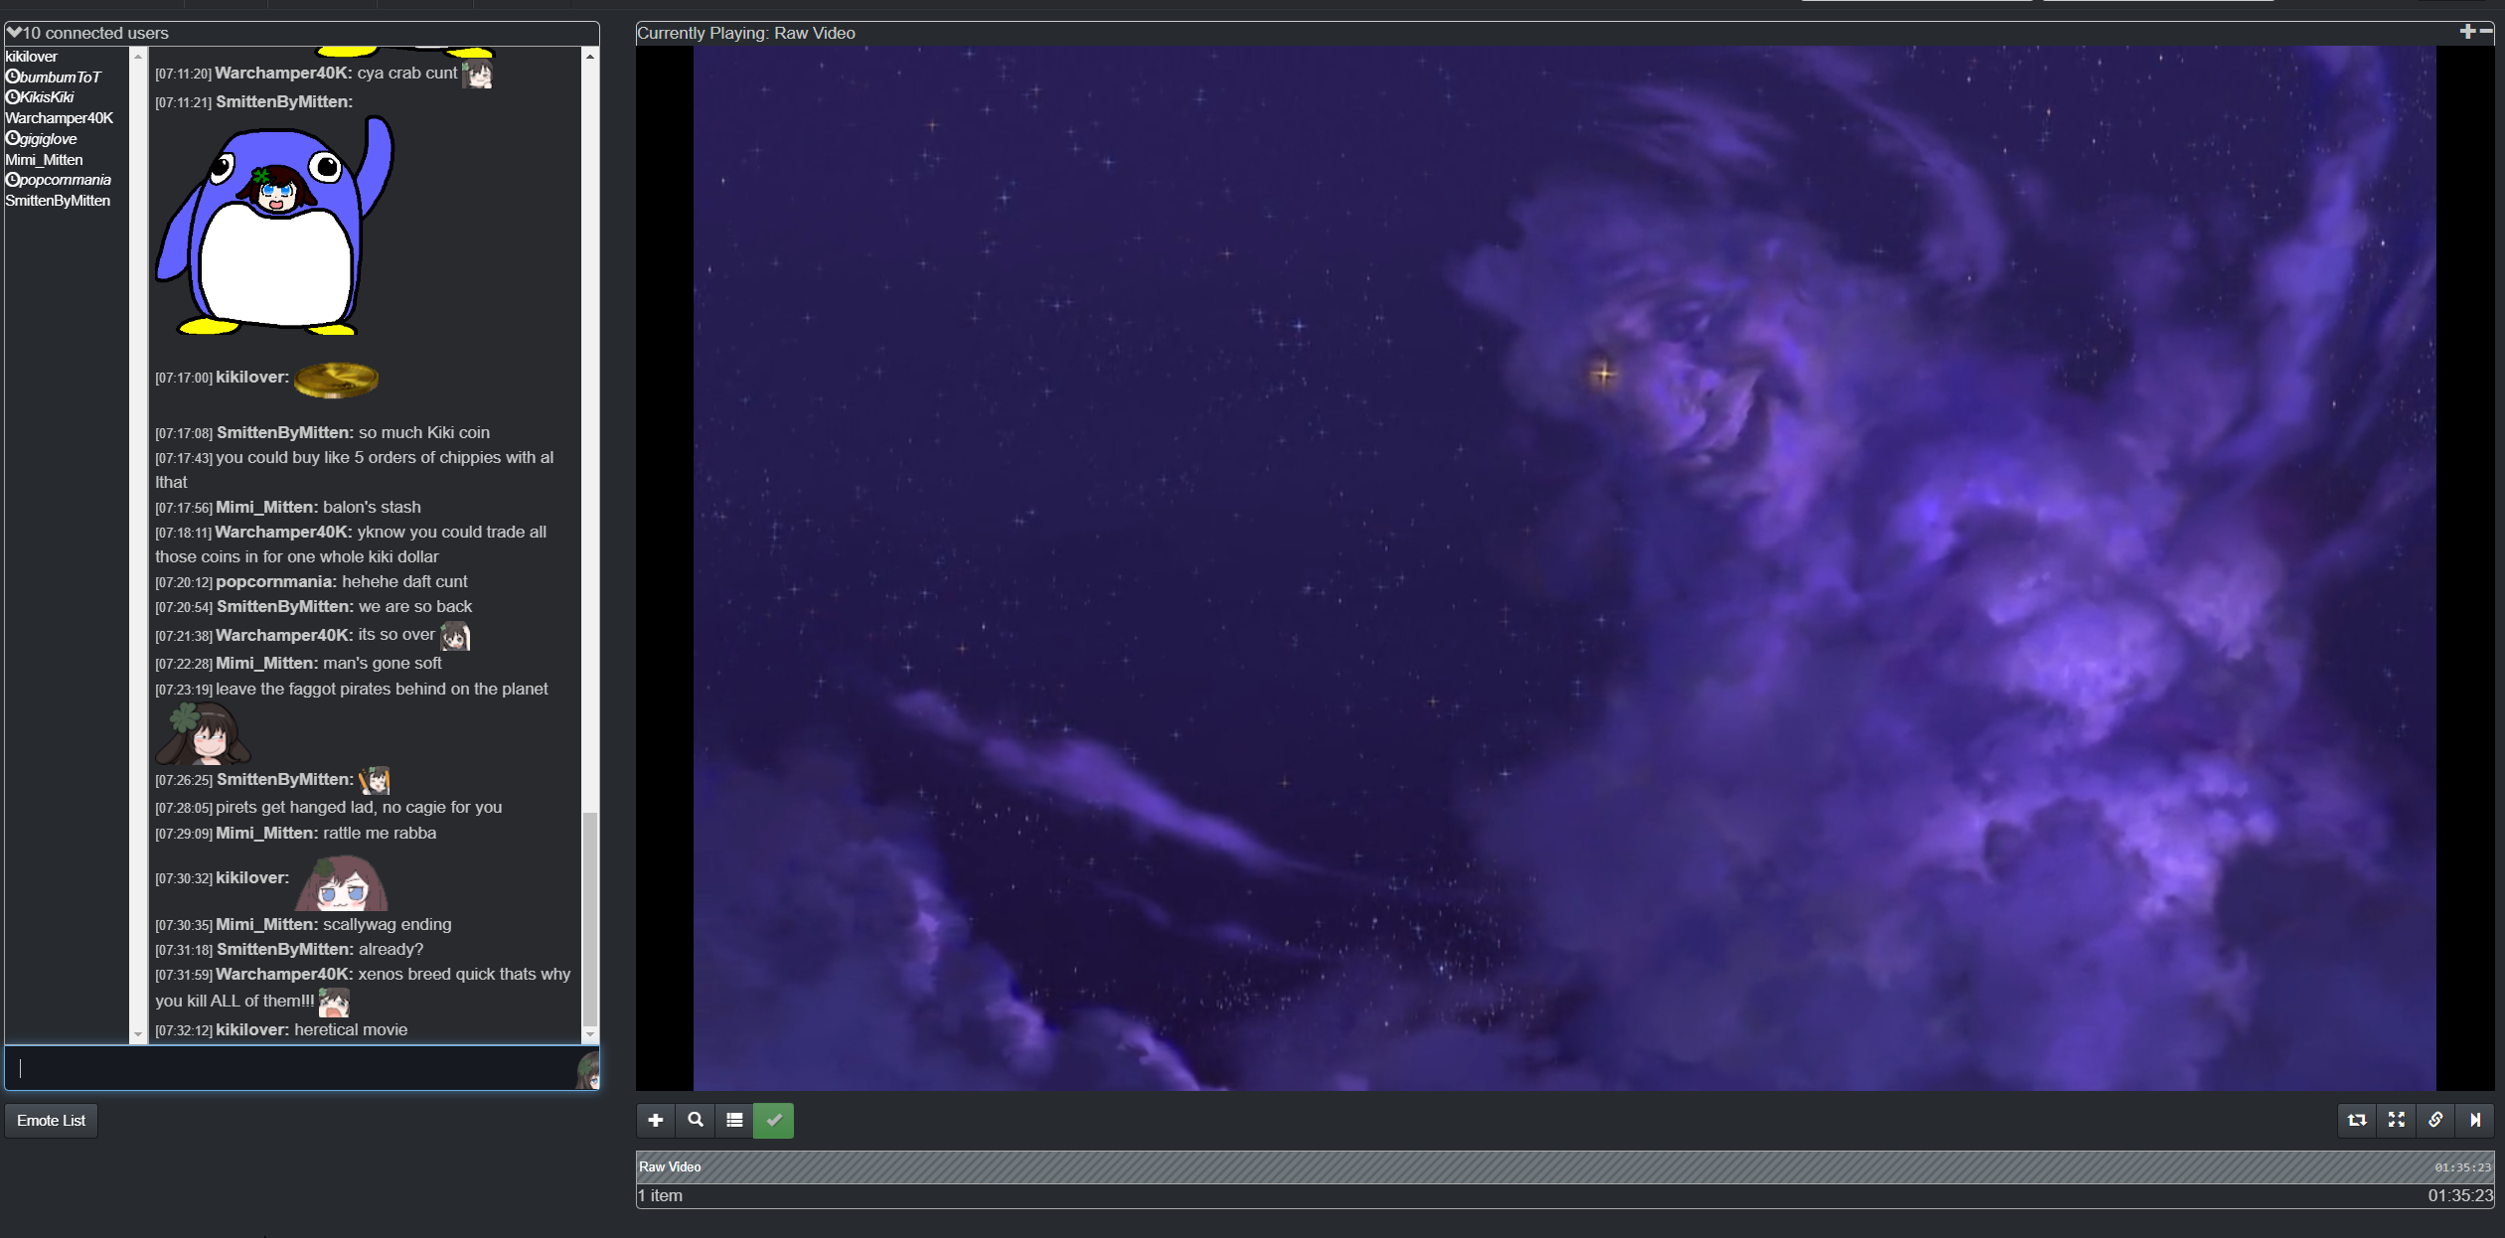Select Warchamper40K in user list
The image size is (2505, 1238).
59,118
